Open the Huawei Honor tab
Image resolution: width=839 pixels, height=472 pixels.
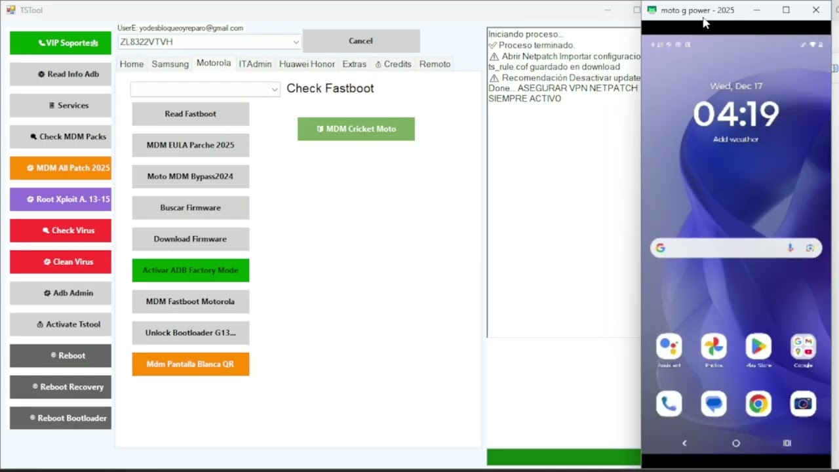307,64
